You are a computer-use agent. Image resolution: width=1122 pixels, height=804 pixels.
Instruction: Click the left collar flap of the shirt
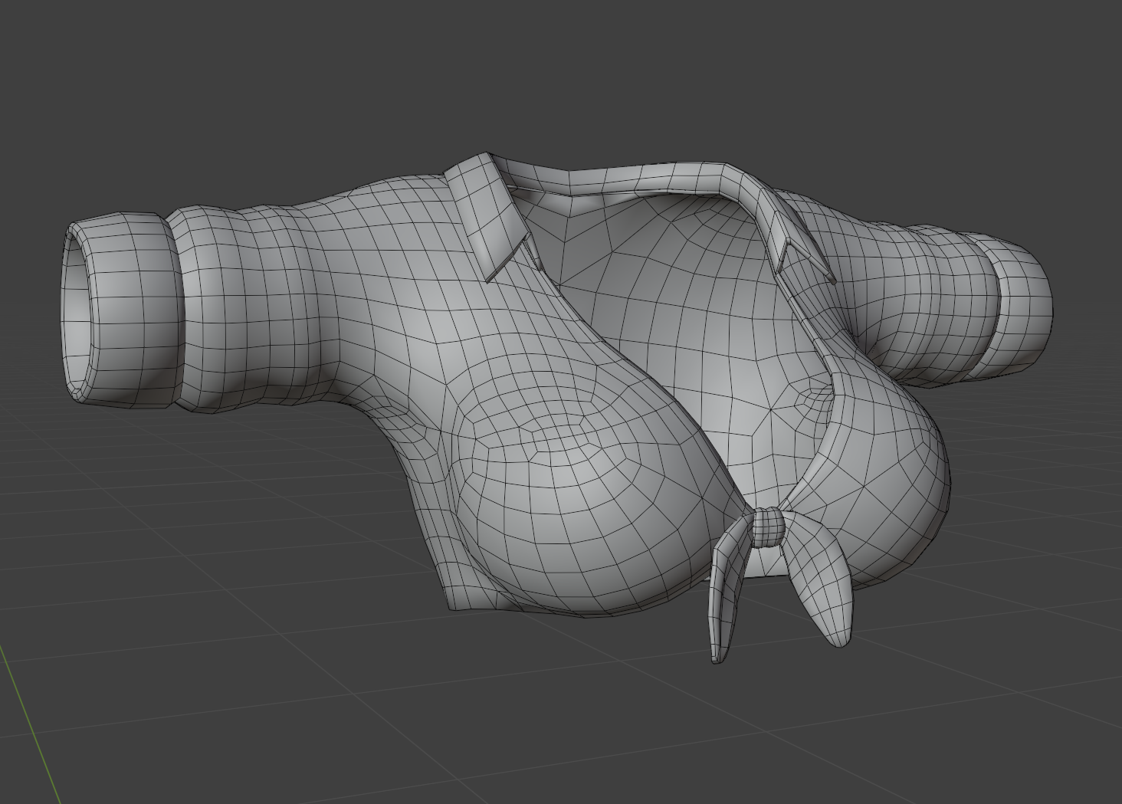488,217
